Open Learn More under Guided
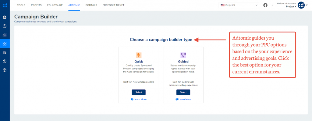The width and height of the screenshot is (312, 121). (x=183, y=99)
